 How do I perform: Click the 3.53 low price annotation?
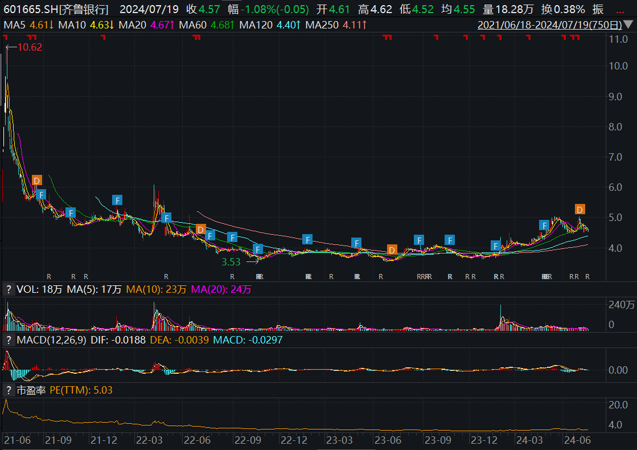[231, 262]
